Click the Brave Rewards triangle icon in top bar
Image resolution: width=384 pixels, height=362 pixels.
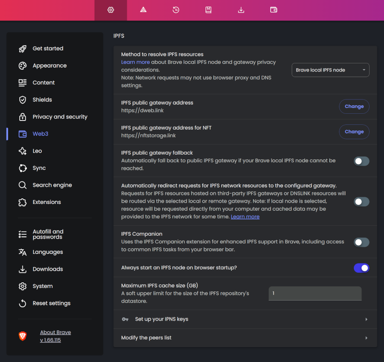[144, 10]
